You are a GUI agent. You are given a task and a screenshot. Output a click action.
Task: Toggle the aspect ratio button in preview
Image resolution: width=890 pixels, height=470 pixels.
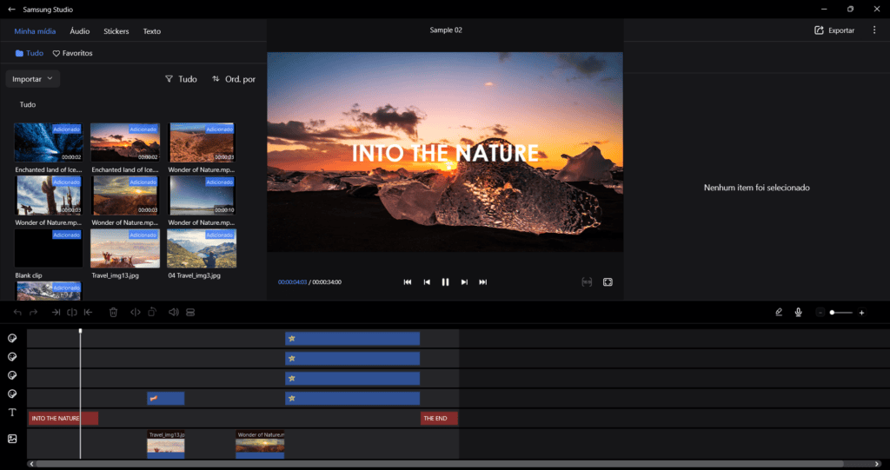point(587,281)
